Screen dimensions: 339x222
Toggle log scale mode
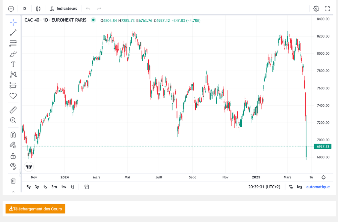300,187
